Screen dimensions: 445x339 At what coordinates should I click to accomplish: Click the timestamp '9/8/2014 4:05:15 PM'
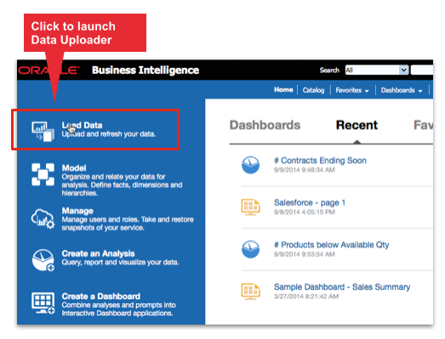pyautogui.click(x=305, y=212)
